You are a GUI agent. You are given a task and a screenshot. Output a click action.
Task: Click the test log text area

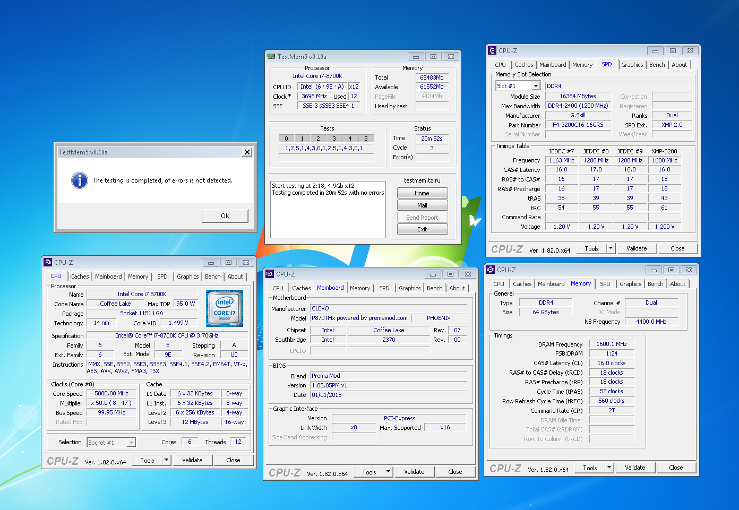pyautogui.click(x=328, y=210)
